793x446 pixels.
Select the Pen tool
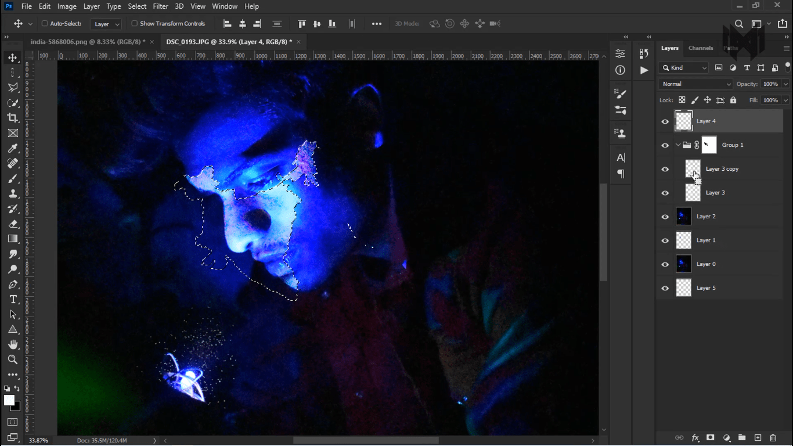pyautogui.click(x=13, y=285)
